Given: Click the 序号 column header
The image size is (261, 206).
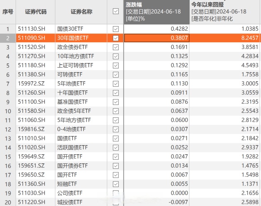Looking at the screenshot, I should [x=8, y=12].
